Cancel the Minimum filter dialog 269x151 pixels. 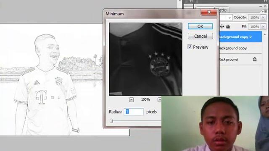pos(200,36)
